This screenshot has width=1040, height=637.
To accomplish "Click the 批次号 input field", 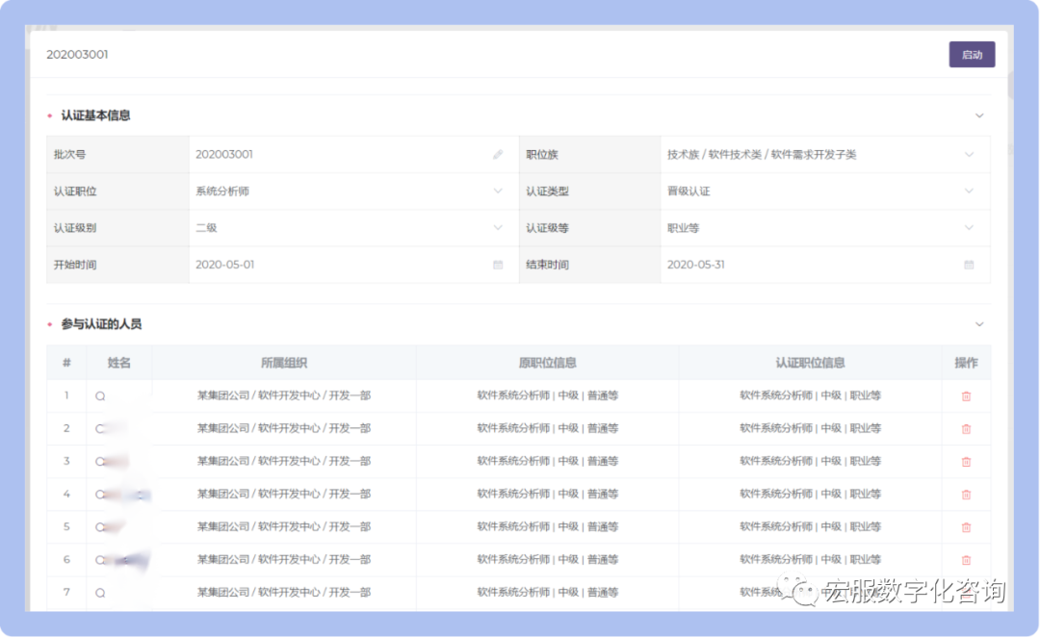I will 337,155.
